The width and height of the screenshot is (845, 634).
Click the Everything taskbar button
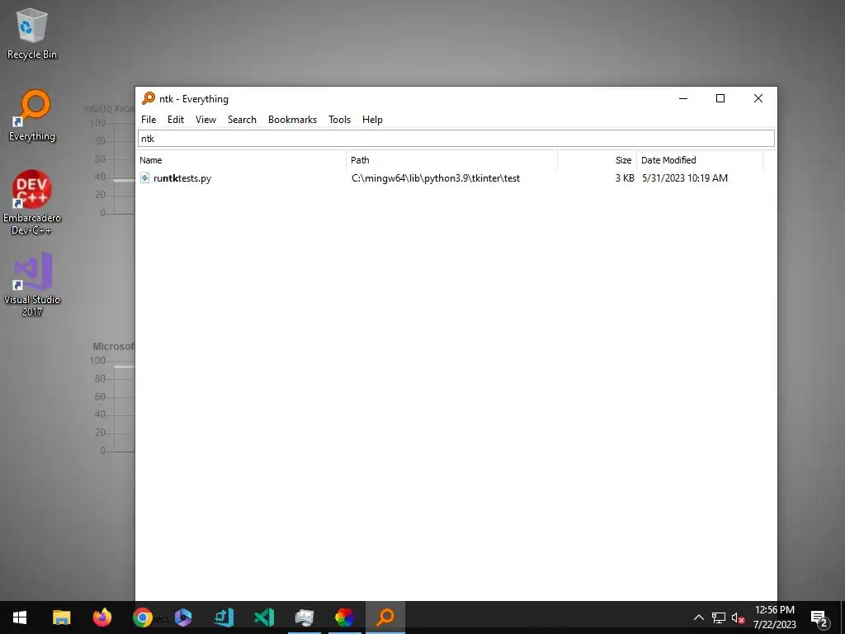point(385,617)
